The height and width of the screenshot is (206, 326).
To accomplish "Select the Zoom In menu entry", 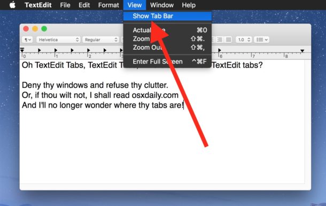I will pos(167,39).
